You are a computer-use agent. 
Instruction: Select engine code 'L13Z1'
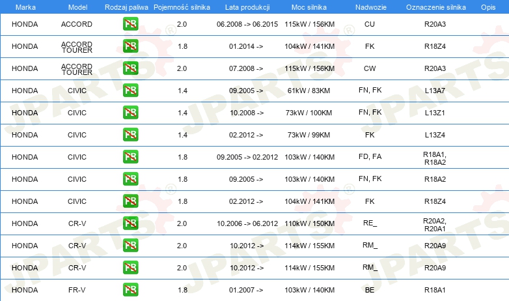(435, 113)
